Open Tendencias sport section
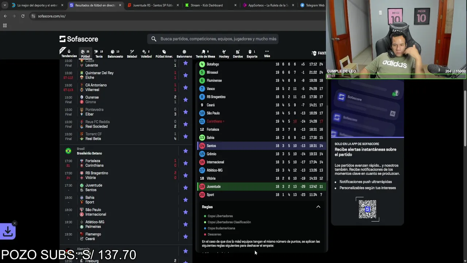The image size is (467, 263). pyautogui.click(x=69, y=54)
